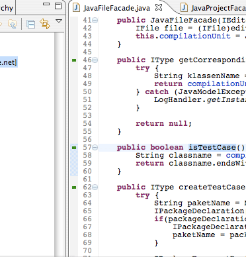
Task: Select the '.net]' item in left panel
Action: pos(9,62)
